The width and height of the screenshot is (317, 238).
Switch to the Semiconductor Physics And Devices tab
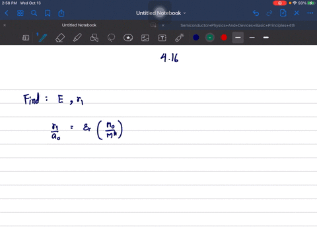point(238,25)
